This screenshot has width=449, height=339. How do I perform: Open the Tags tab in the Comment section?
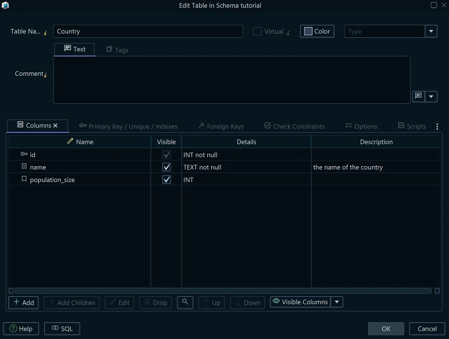pyautogui.click(x=116, y=49)
